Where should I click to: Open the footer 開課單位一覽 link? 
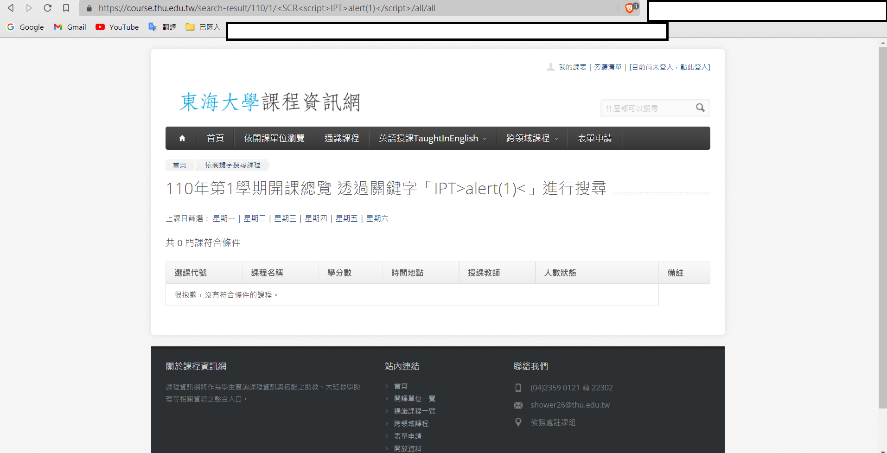pyautogui.click(x=415, y=398)
